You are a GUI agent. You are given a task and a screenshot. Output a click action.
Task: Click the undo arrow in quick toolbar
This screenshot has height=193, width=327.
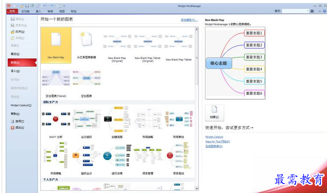44,6
